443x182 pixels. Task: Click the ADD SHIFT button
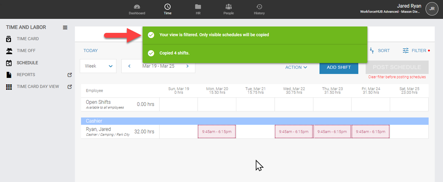click(339, 67)
